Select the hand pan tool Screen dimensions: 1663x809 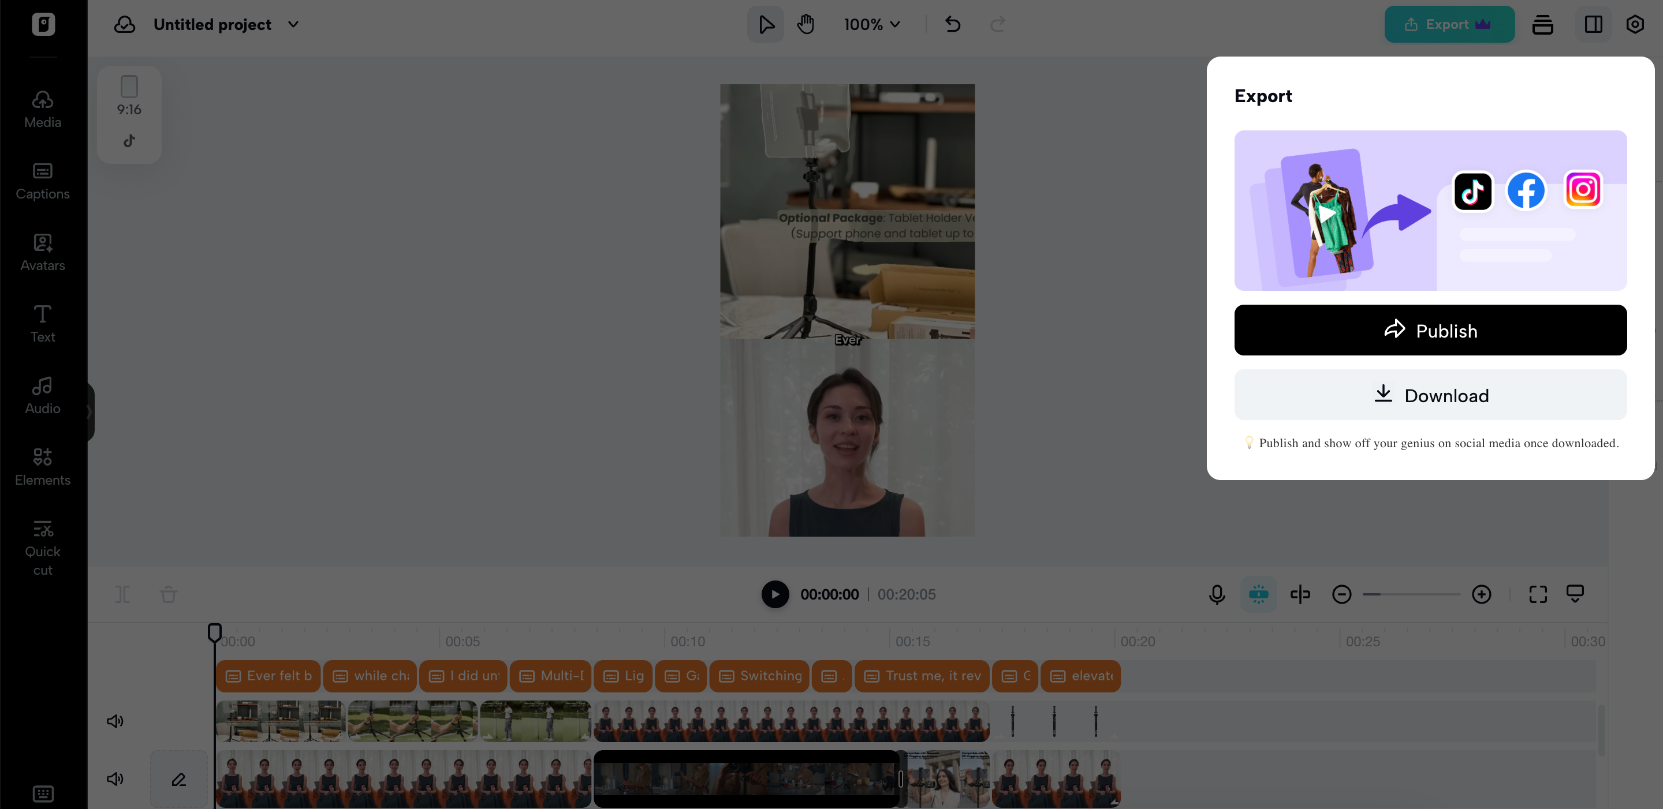[x=805, y=24]
